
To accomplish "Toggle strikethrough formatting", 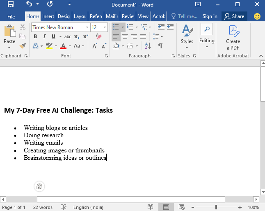I will click(x=68, y=36).
